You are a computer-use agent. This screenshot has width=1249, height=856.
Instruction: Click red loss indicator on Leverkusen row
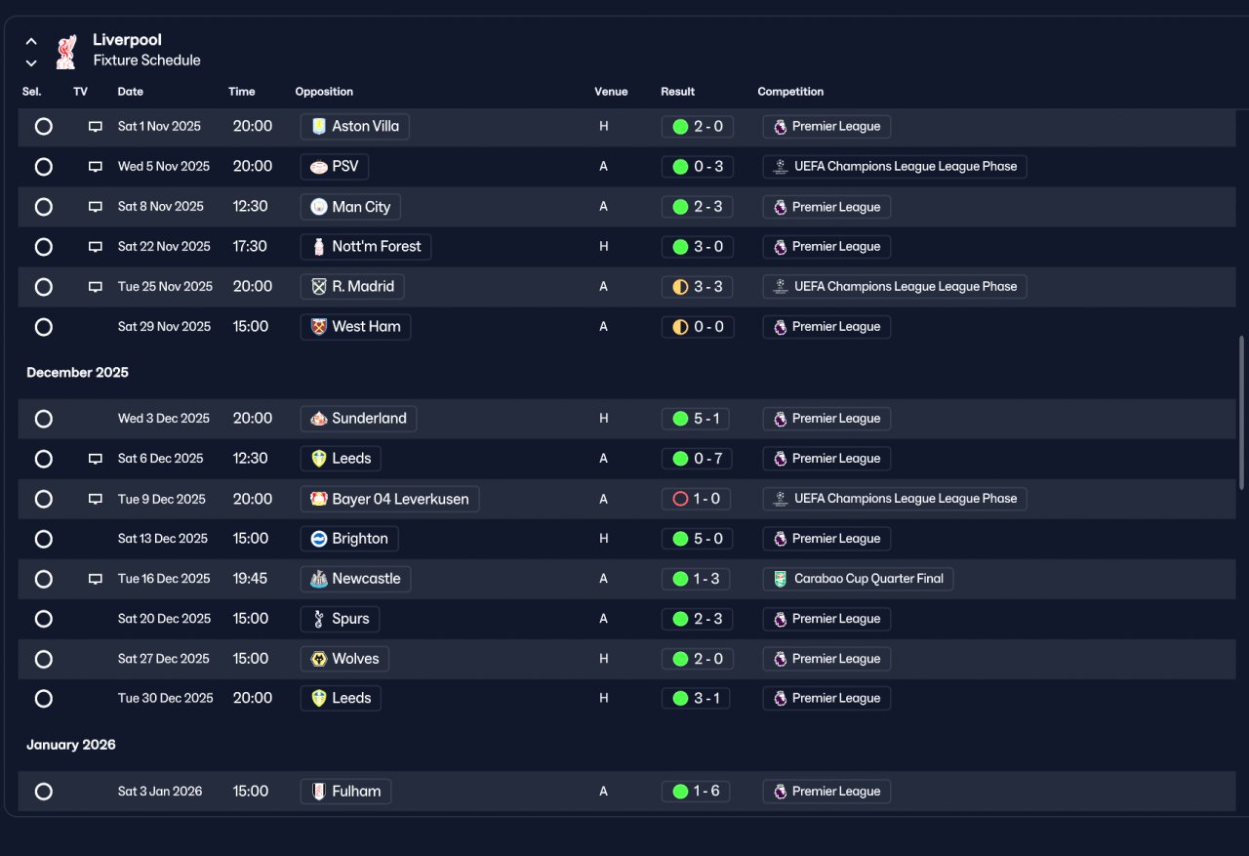pyautogui.click(x=680, y=499)
